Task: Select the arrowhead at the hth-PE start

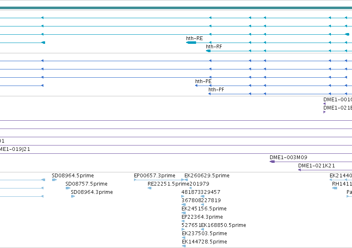Action: 196,86
